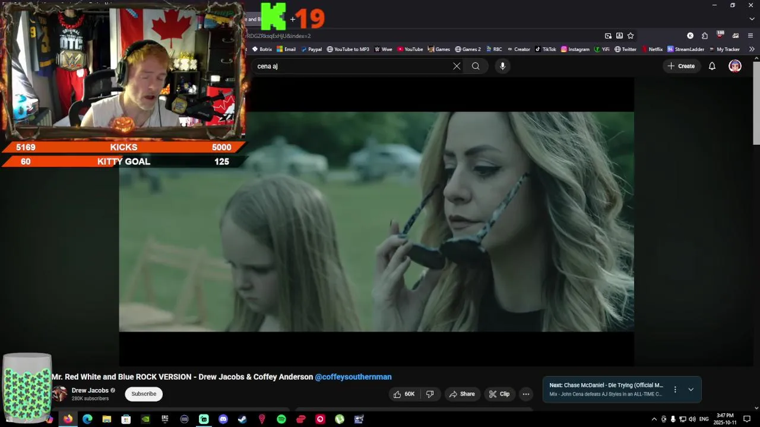Open the StreamLadder bookmark
Screen dimensions: 760x427
pyautogui.click(x=686, y=49)
